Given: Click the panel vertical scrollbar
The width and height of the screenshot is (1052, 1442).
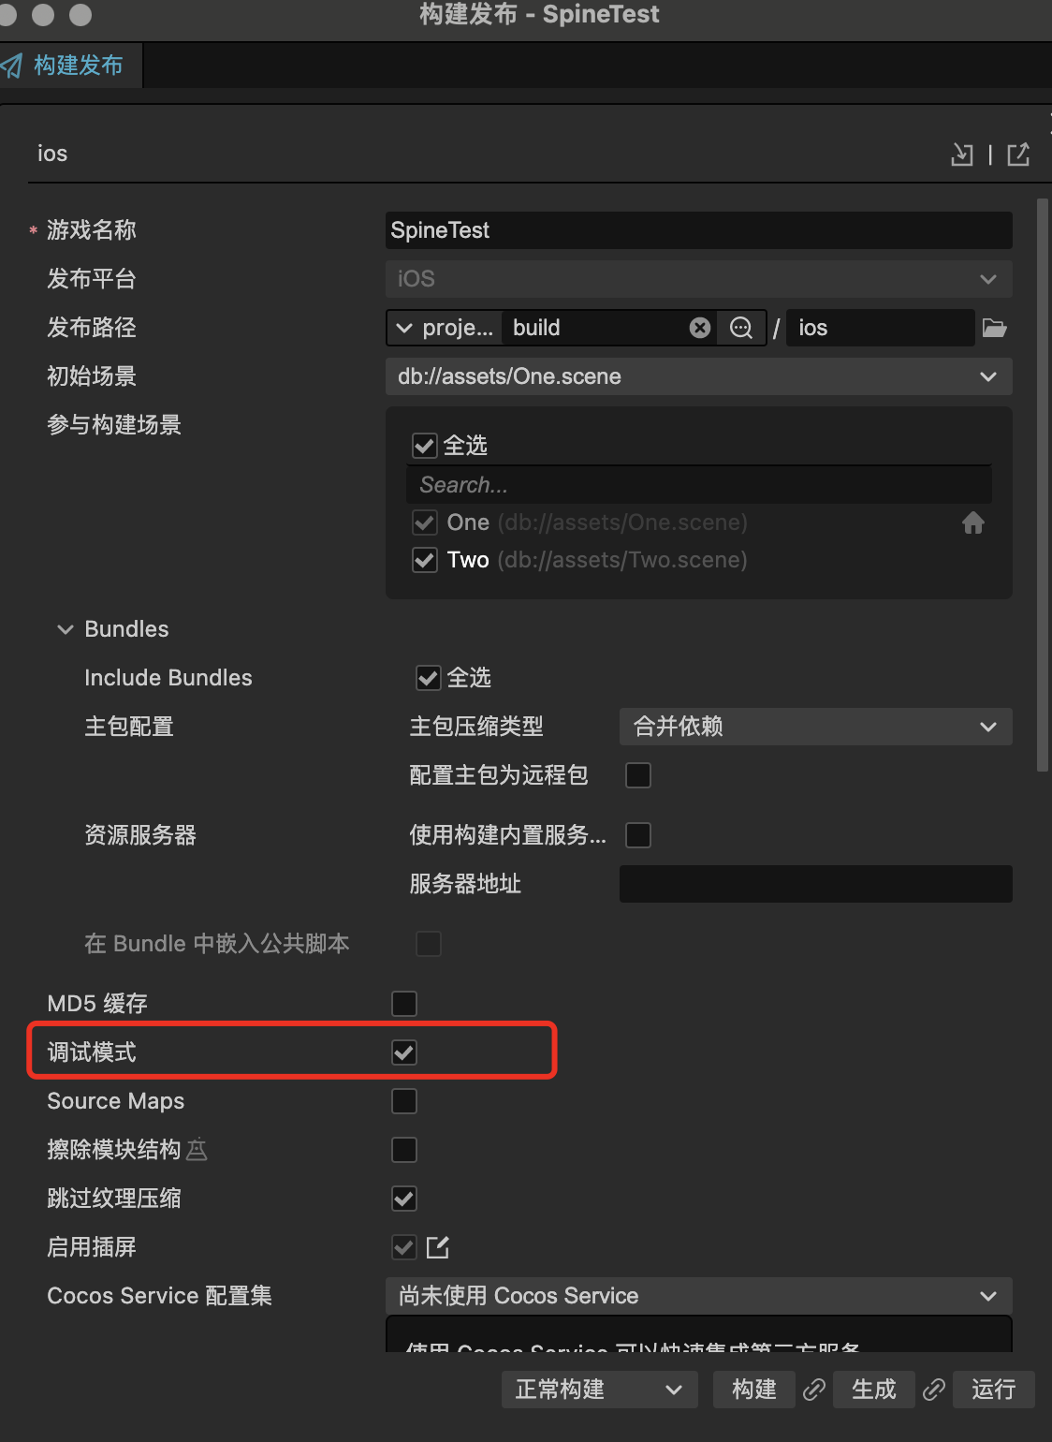Looking at the screenshot, I should [x=1043, y=485].
